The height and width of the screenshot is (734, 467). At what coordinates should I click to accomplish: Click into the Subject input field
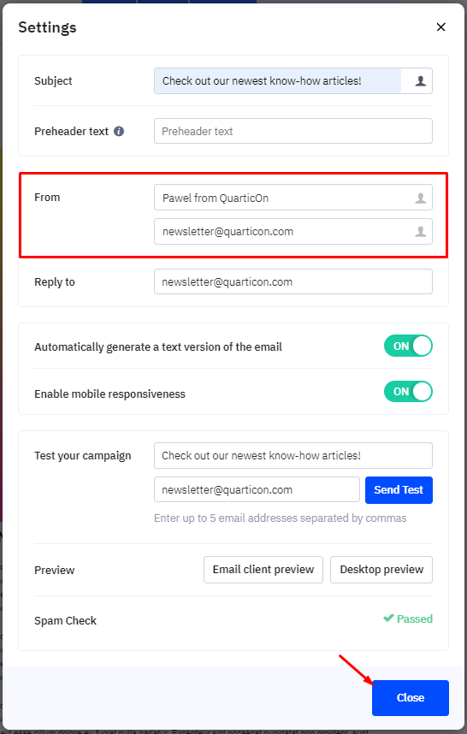[x=277, y=81]
